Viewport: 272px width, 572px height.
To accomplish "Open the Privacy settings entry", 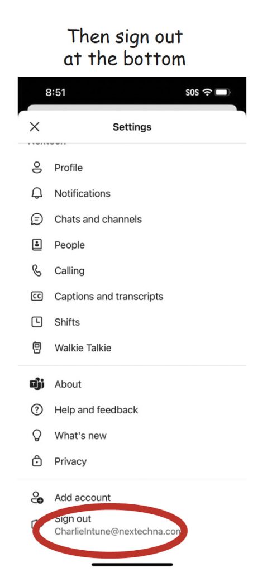I will click(132, 461).
